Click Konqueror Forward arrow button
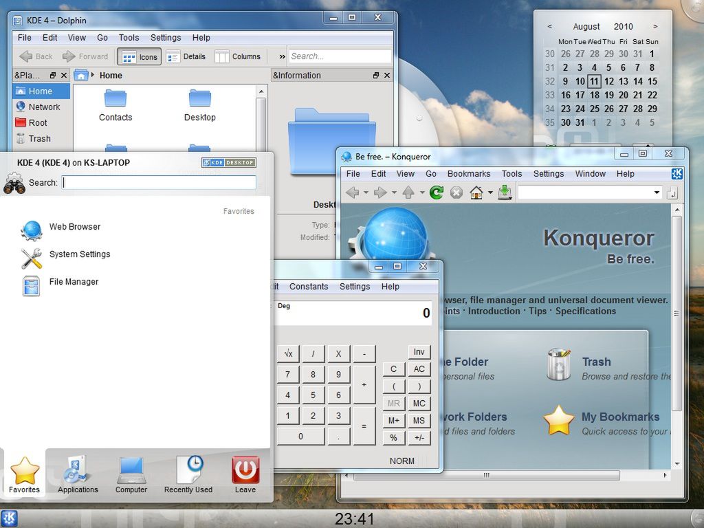Image resolution: width=704 pixels, height=528 pixels. (380, 192)
